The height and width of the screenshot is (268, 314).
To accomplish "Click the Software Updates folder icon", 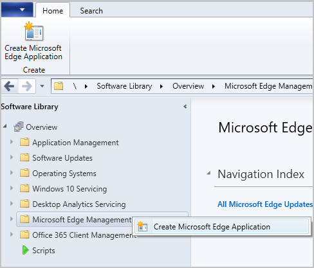I will click(x=24, y=157).
